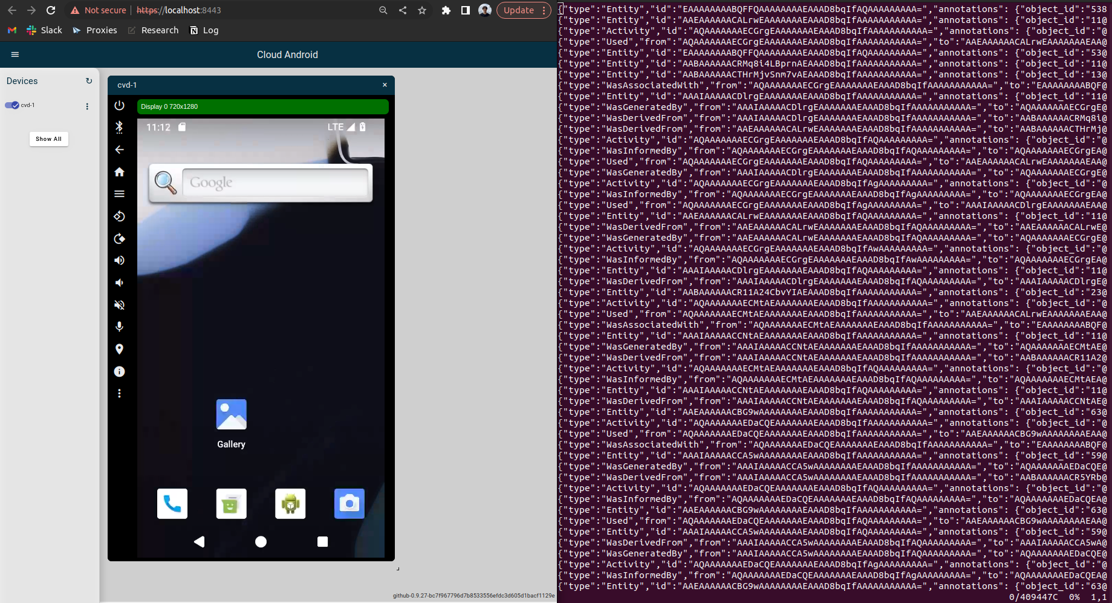Open the Bluetooth console icon
The height and width of the screenshot is (603, 1112).
tap(119, 127)
